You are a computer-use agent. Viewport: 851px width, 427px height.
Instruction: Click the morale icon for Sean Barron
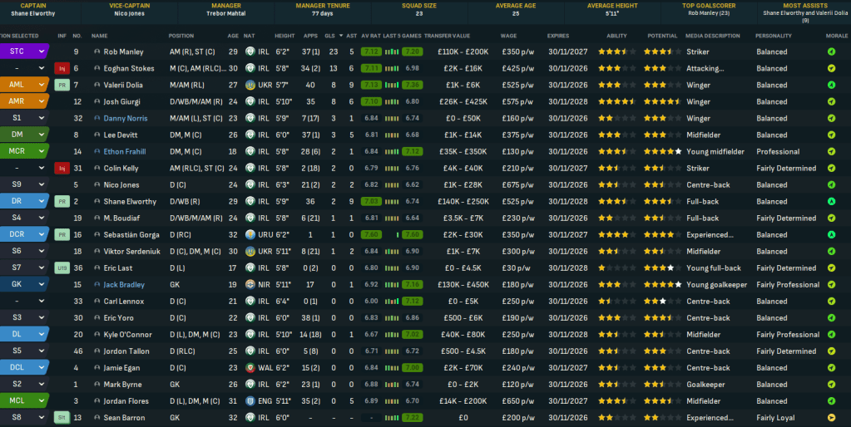[x=832, y=418]
